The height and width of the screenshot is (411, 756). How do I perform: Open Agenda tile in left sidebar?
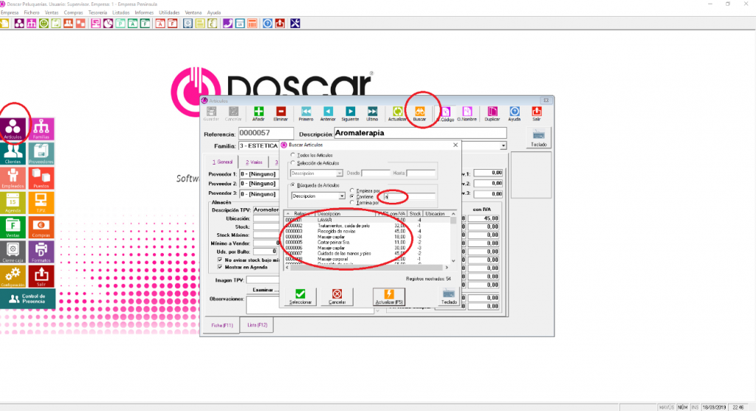click(13, 203)
